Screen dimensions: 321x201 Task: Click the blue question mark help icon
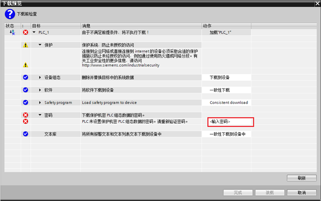tap(10, 14)
